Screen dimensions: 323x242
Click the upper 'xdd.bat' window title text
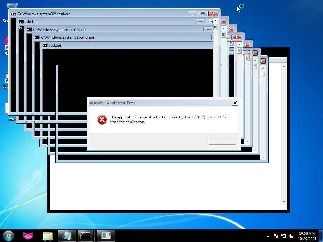click(x=31, y=22)
